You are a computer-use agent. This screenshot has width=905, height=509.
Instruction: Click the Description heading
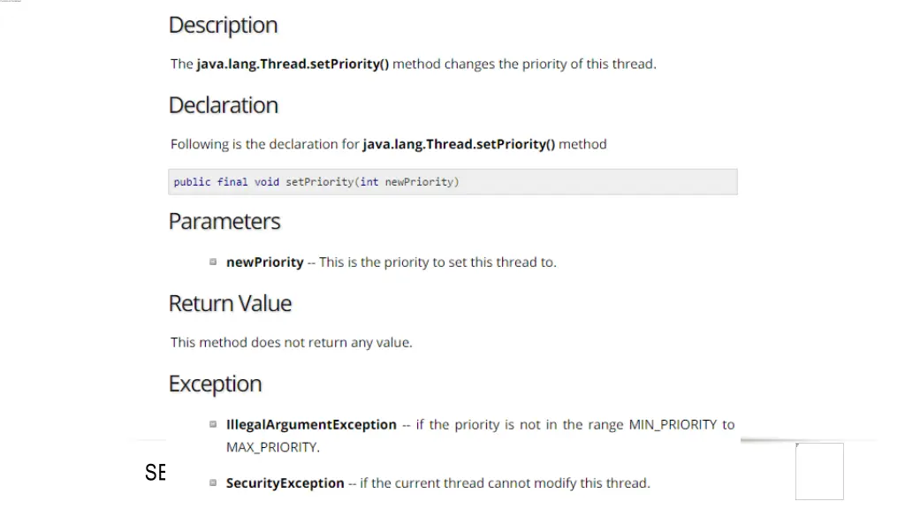click(223, 26)
